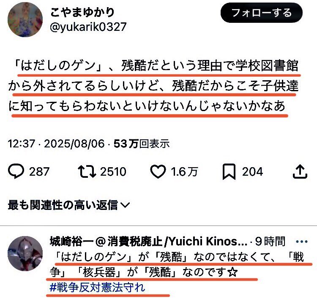The image size is (317, 299).
Task: Click the 53万回表示 view count
Action: (142, 144)
